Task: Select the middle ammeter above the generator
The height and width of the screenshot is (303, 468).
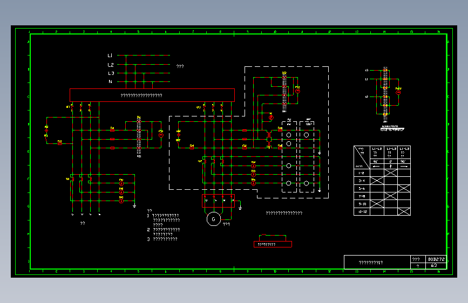Action: [253, 175]
